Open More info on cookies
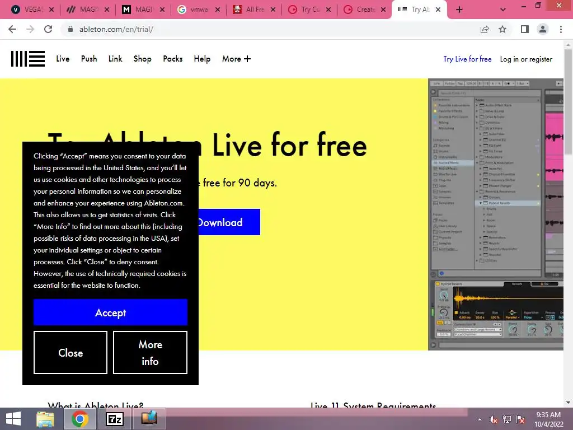573x430 pixels. tap(150, 353)
